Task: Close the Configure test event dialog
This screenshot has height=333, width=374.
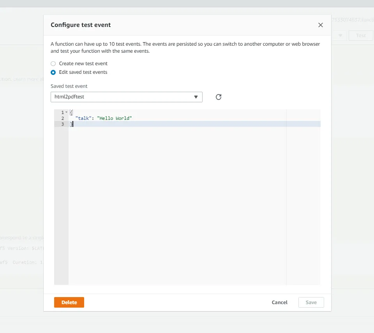Action: pos(321,25)
